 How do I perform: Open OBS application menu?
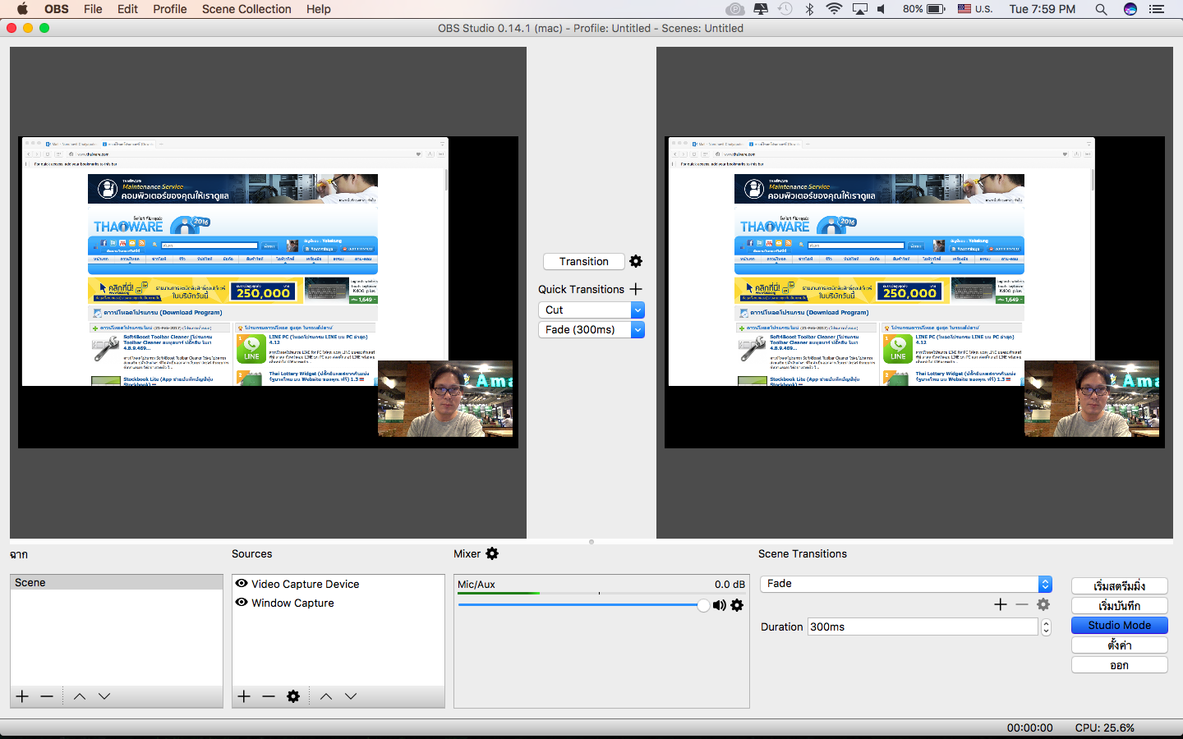tap(57, 9)
